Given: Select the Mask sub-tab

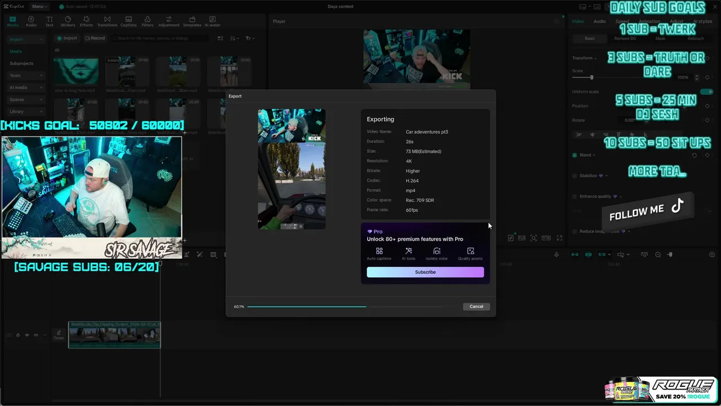Looking at the screenshot, I should (660, 38).
